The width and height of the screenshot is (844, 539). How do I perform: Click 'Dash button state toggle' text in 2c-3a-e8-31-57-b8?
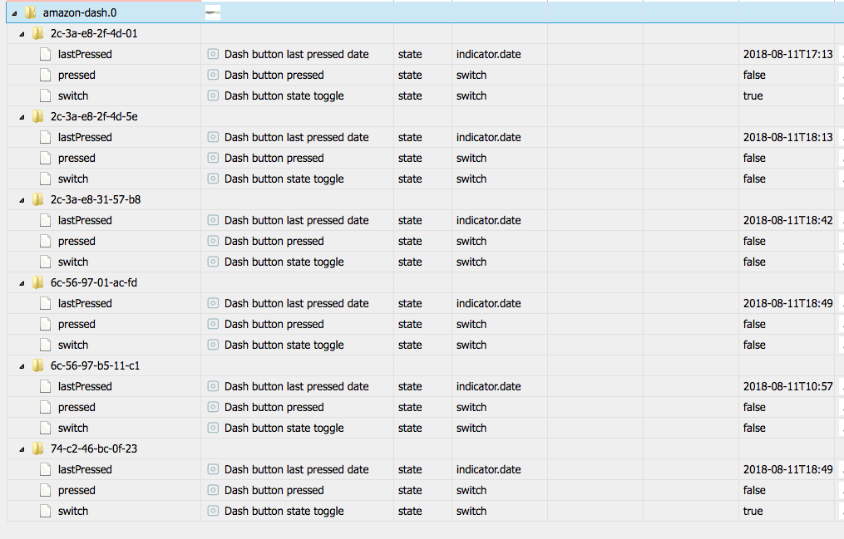tap(284, 262)
